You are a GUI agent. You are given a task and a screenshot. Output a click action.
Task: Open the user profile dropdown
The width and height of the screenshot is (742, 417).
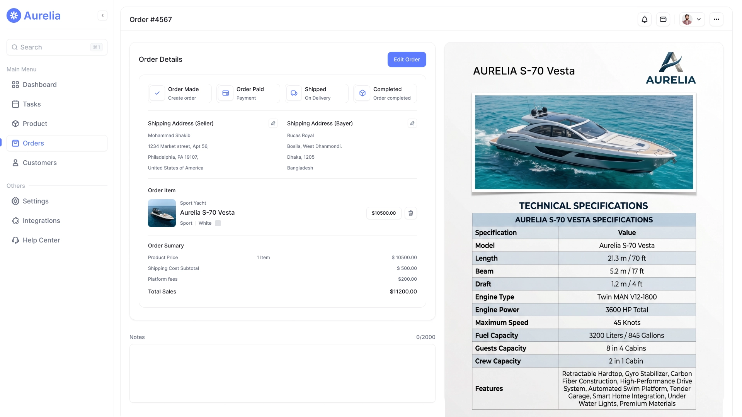692,19
